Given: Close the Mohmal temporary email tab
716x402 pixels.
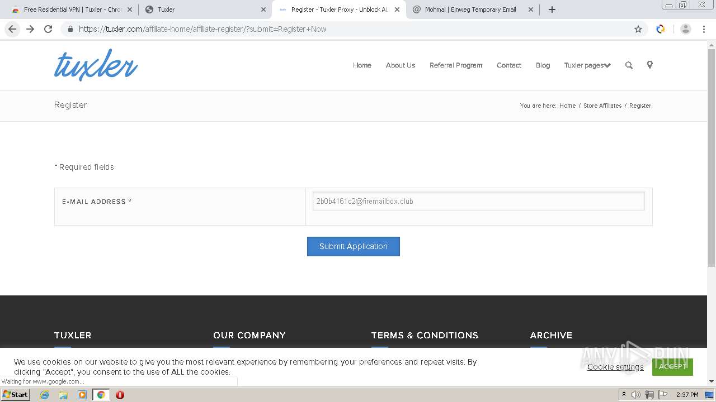Looking at the screenshot, I should click(531, 9).
